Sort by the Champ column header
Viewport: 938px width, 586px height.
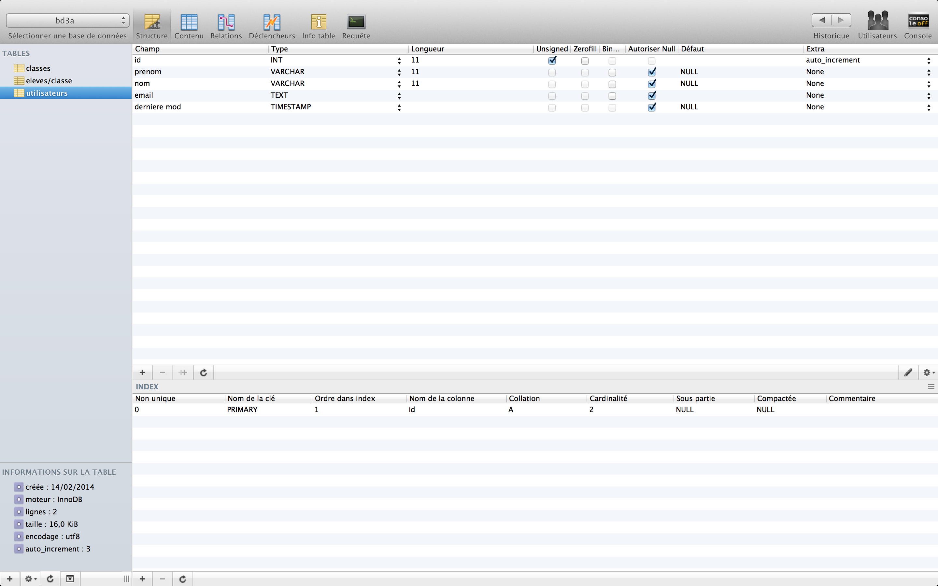tap(200, 49)
